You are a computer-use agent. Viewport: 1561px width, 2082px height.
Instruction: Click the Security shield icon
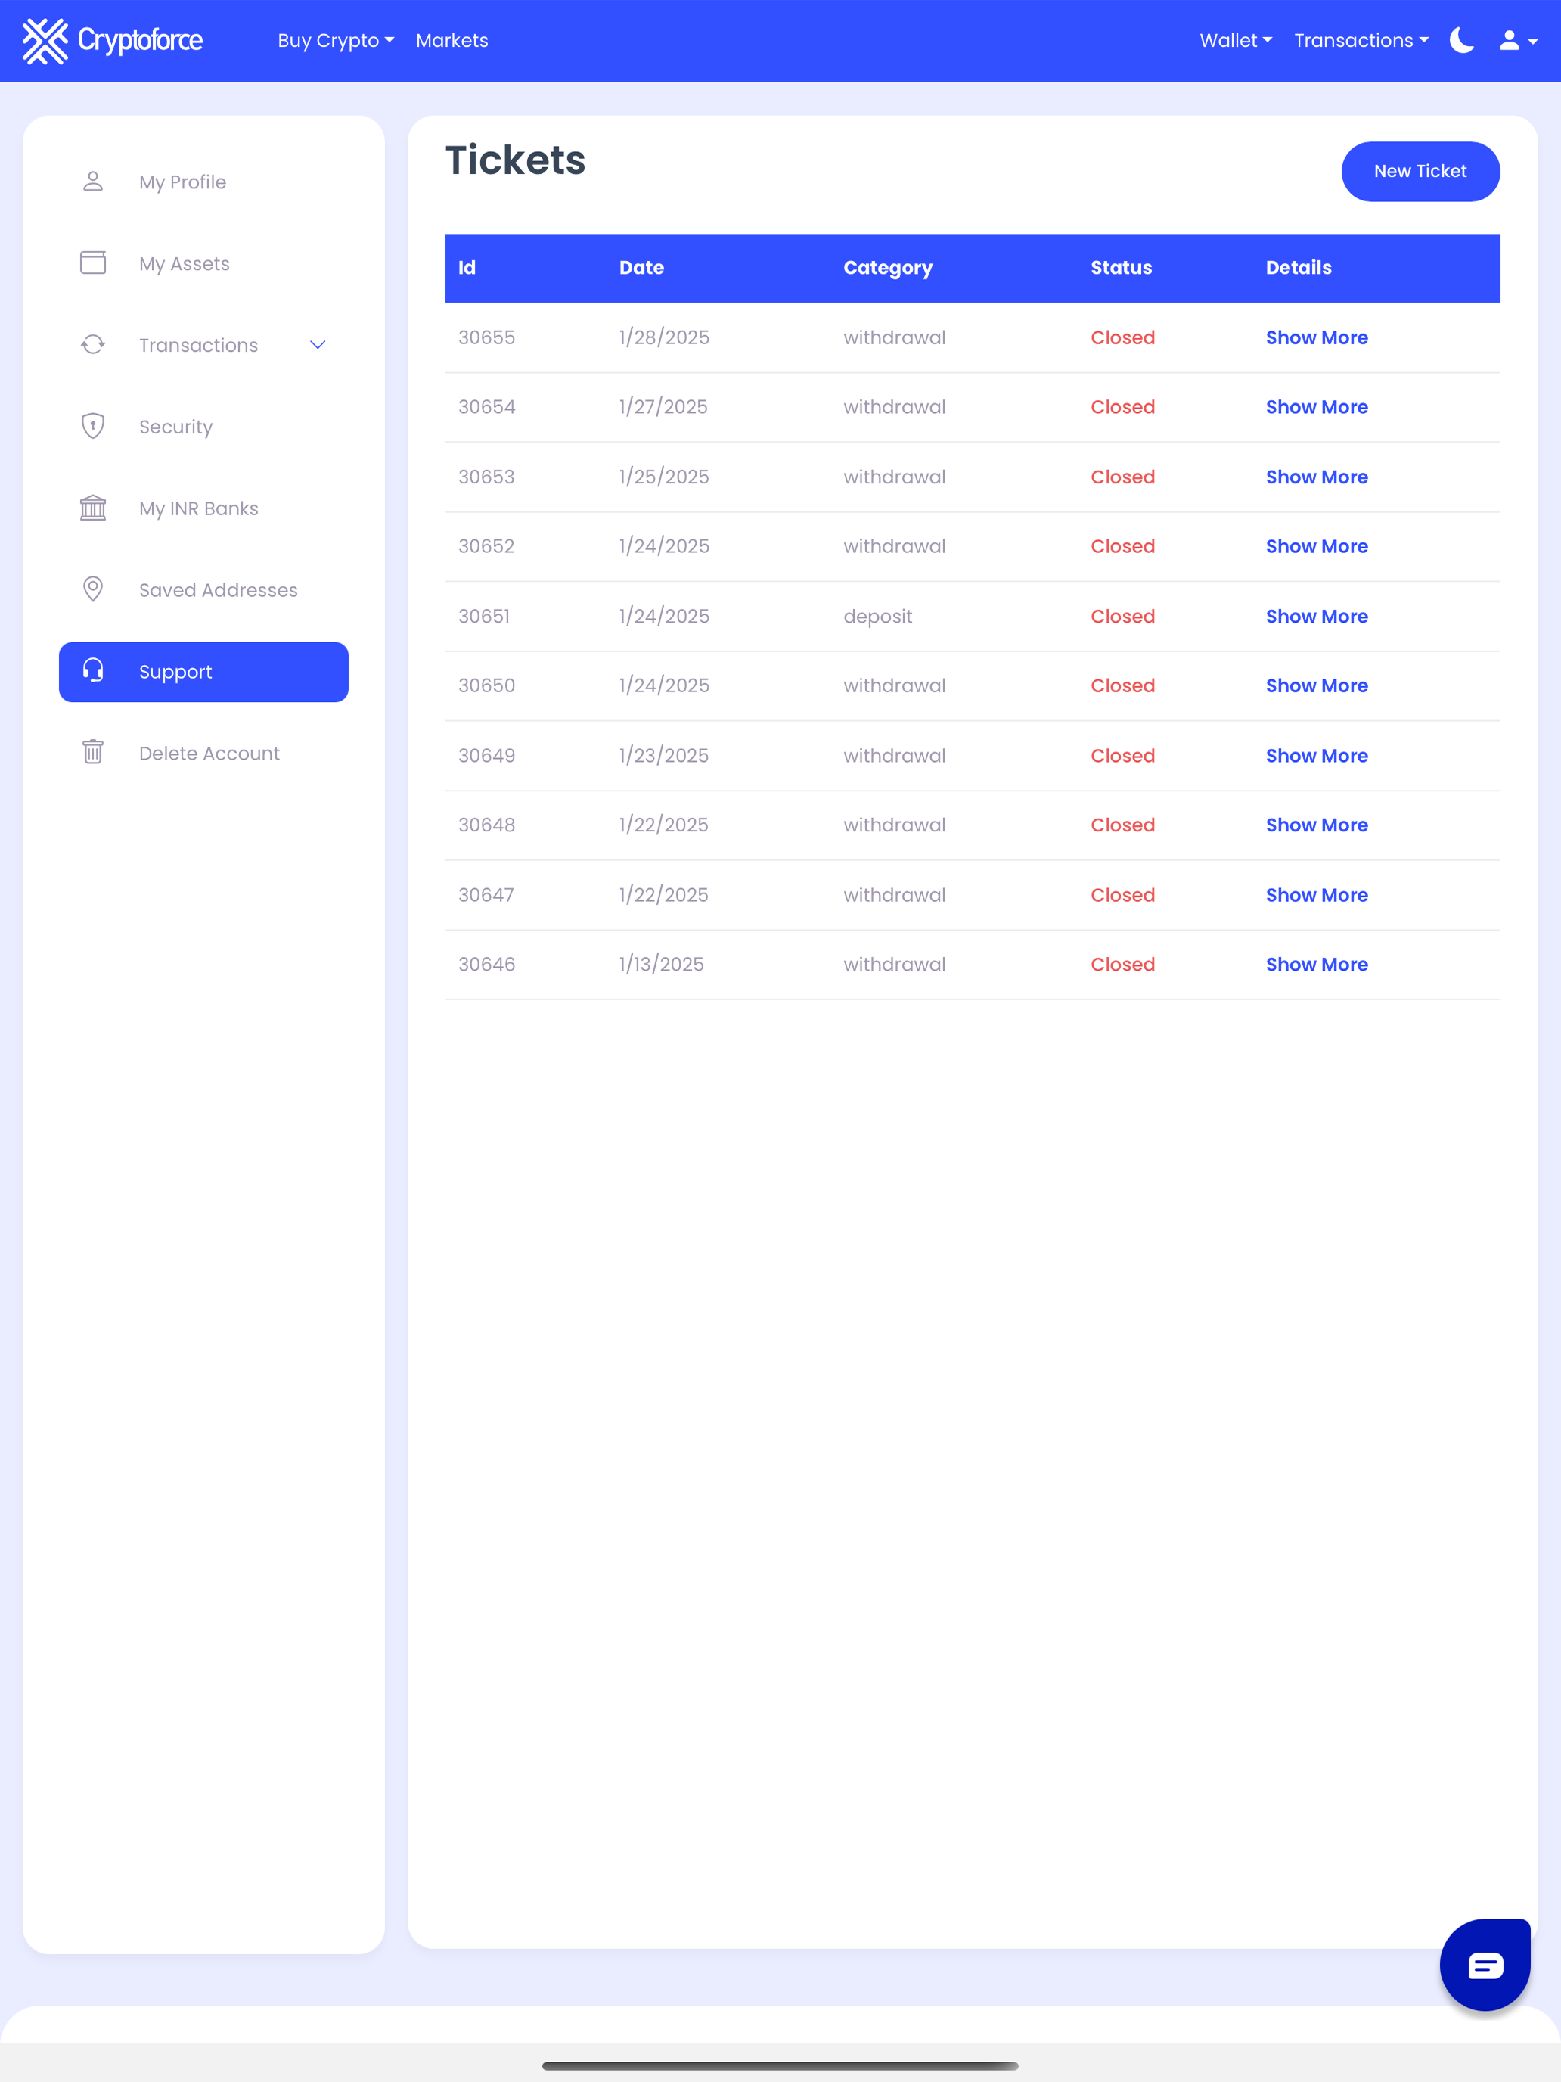point(92,427)
